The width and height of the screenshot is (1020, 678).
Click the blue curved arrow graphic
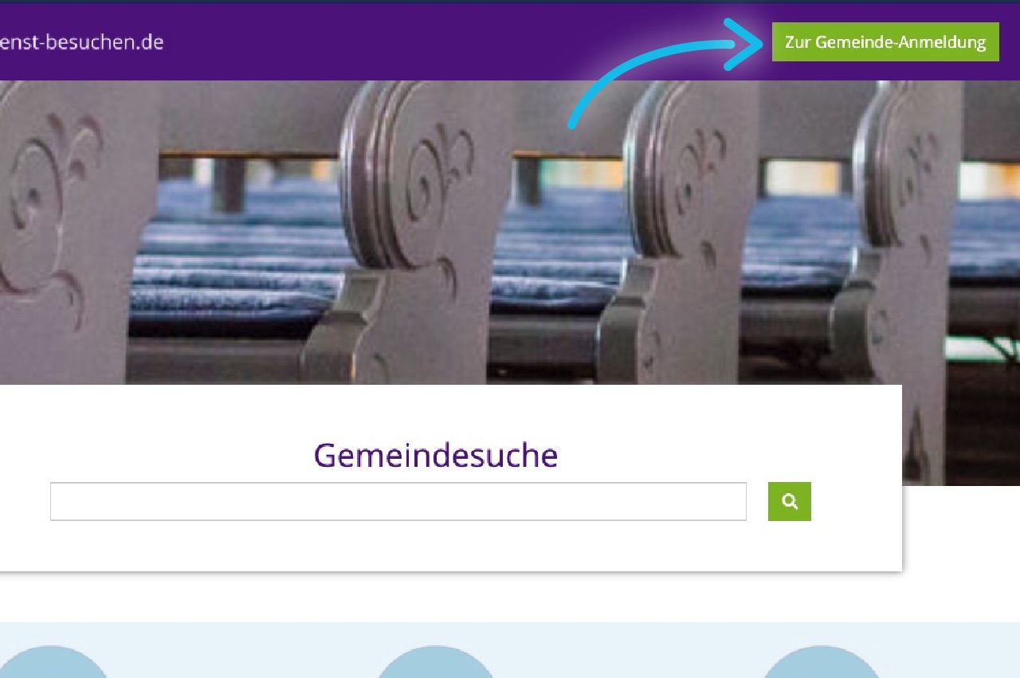click(665, 72)
